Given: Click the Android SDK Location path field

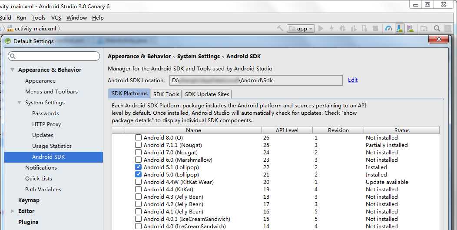Looking at the screenshot, I should click(256, 80).
